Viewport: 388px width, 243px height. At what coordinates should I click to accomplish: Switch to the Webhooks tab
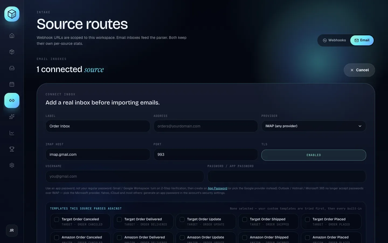point(334,40)
